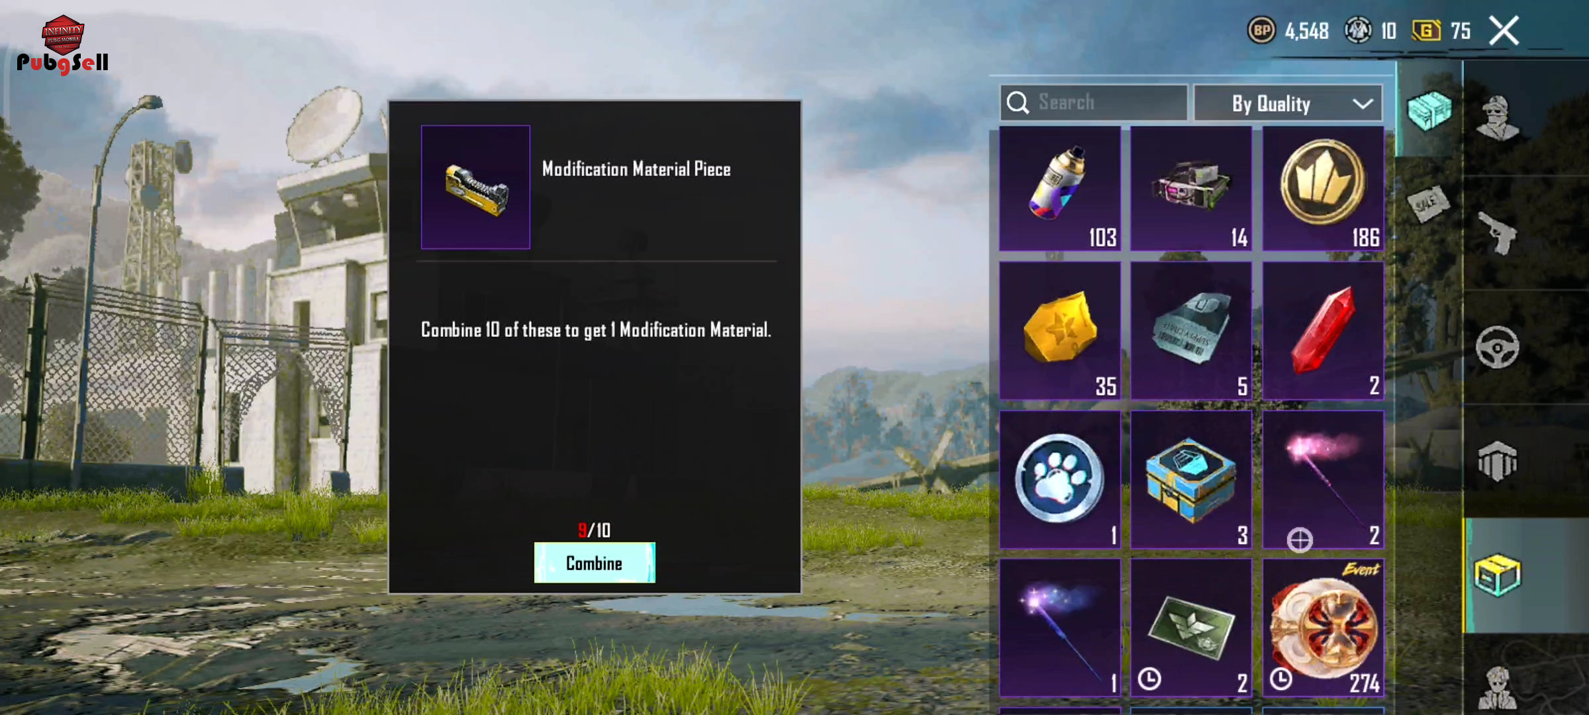Click the Search input field
1589x715 pixels.
coord(1094,103)
